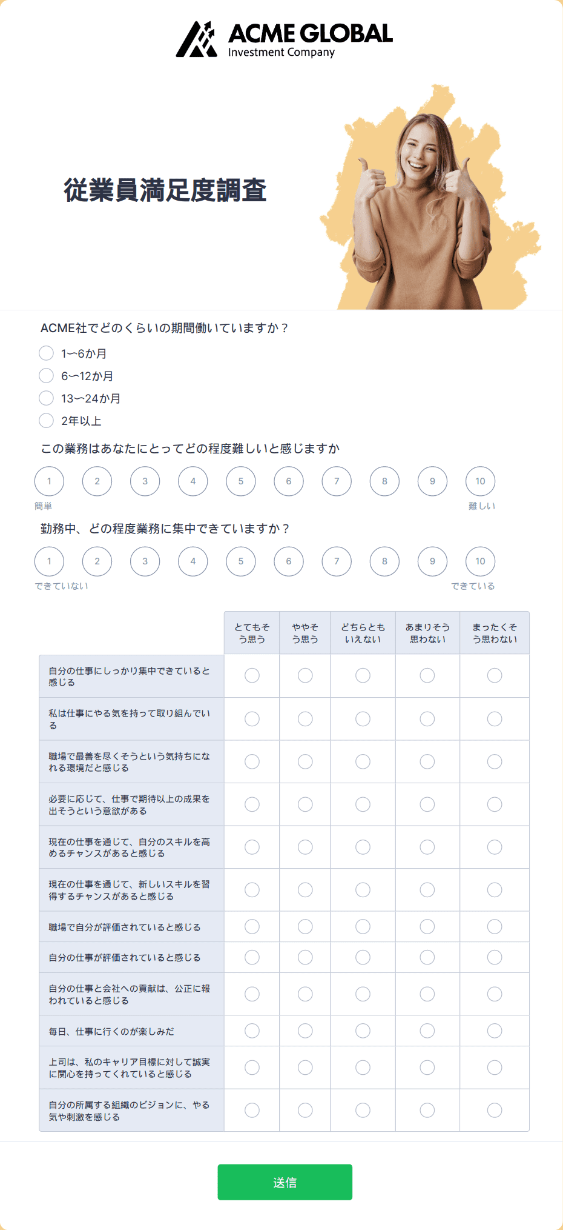563x1230 pixels.
Task: Click the green 送信 submit button
Action: pyautogui.click(x=285, y=1182)
